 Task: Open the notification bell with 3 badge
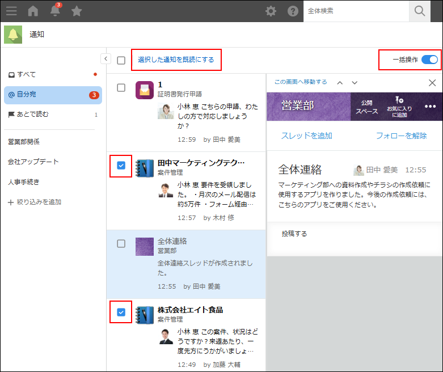pos(55,10)
